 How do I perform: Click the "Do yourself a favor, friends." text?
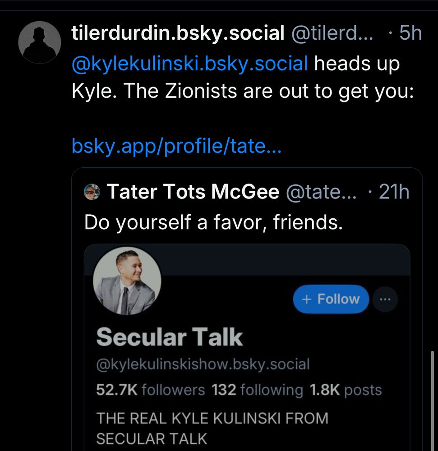click(213, 222)
